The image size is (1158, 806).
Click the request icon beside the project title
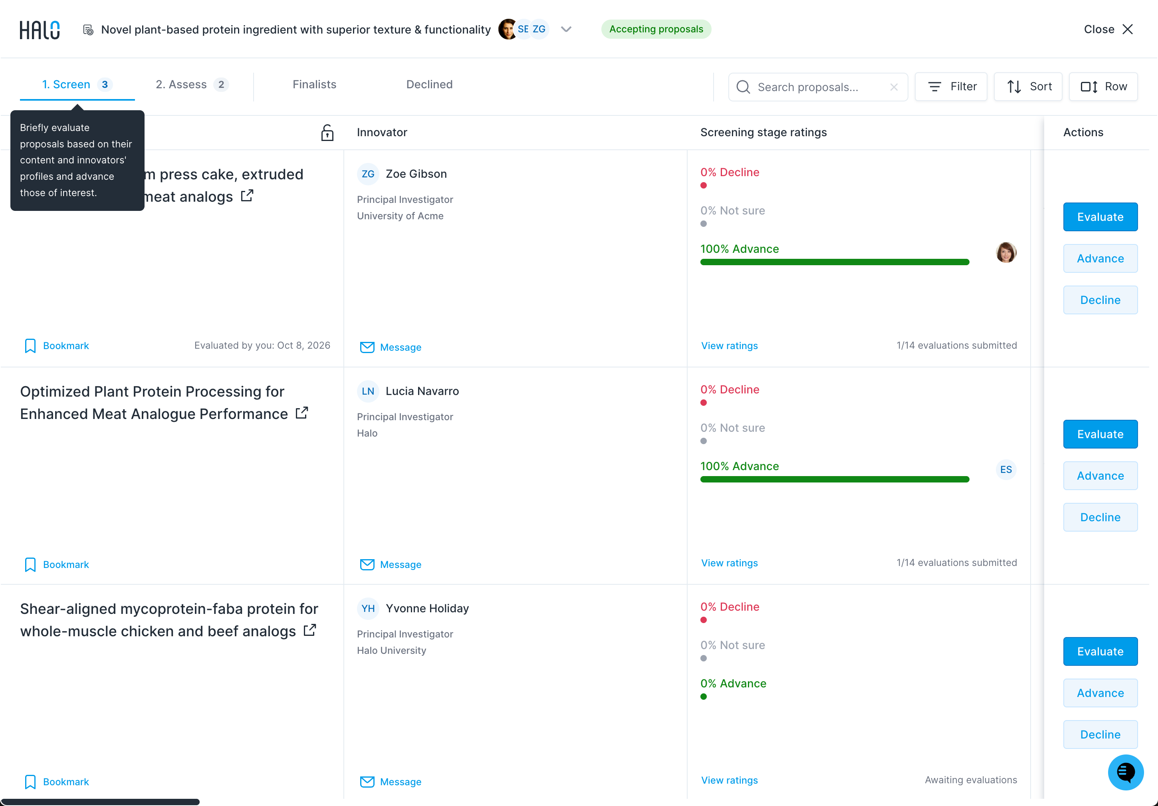click(88, 30)
